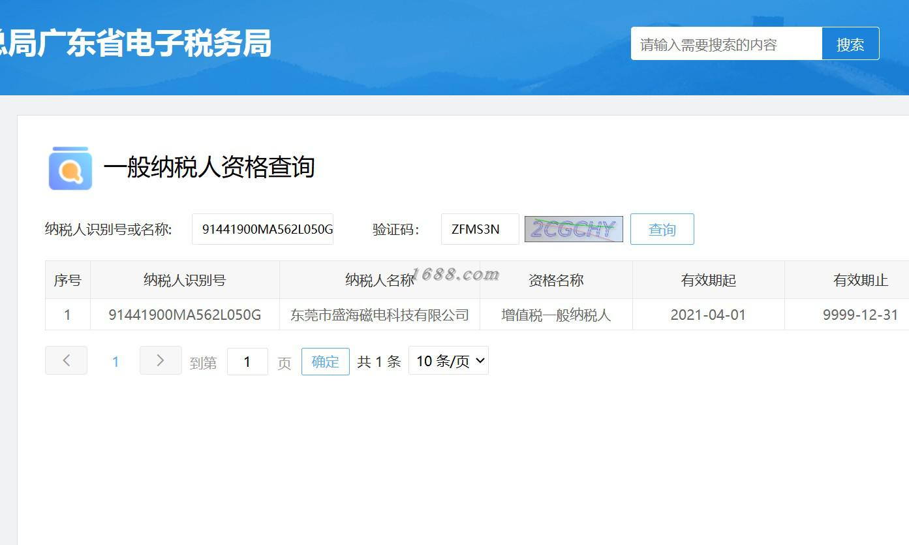Open the 10 条/页 page size dropdown

[448, 360]
